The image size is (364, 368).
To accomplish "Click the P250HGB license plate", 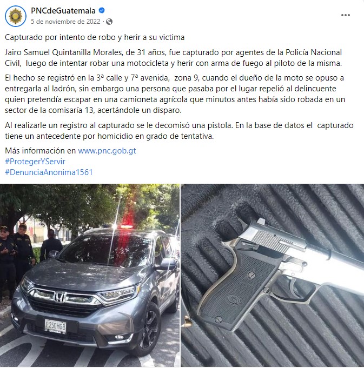I will pyautogui.click(x=56, y=326).
